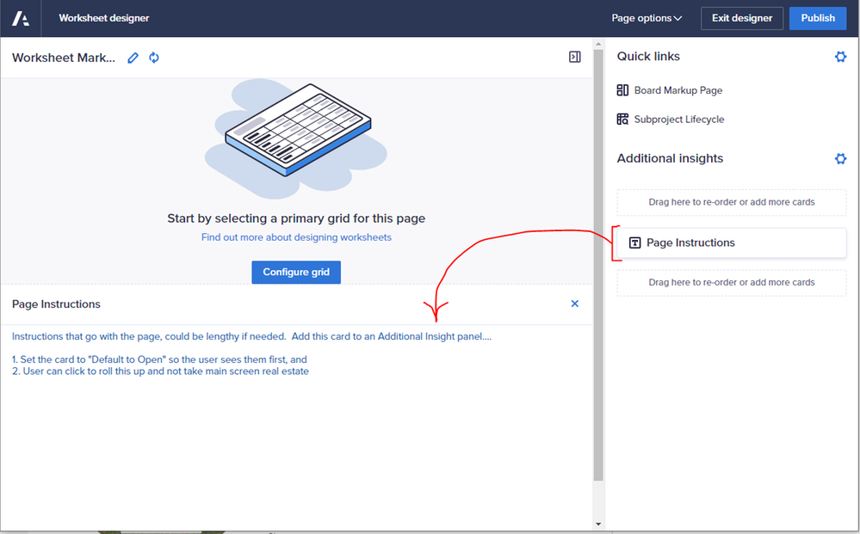This screenshot has height=534, width=860.
Task: Click the 'User can click to roll this up' line
Action: coord(160,371)
